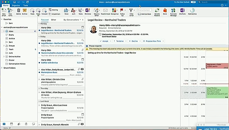The image size is (229, 130).
Task: Open the Coffee with Enrico message
Action: (x=61, y=62)
